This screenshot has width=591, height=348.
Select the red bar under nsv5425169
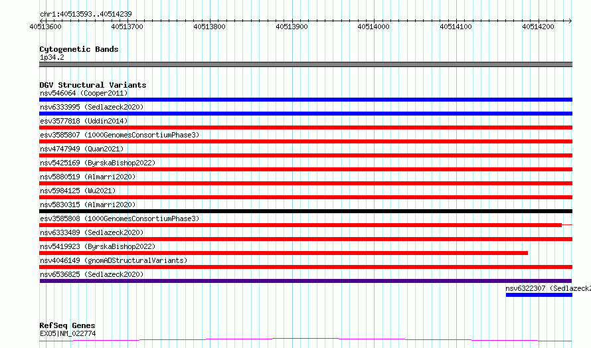tap(305, 169)
